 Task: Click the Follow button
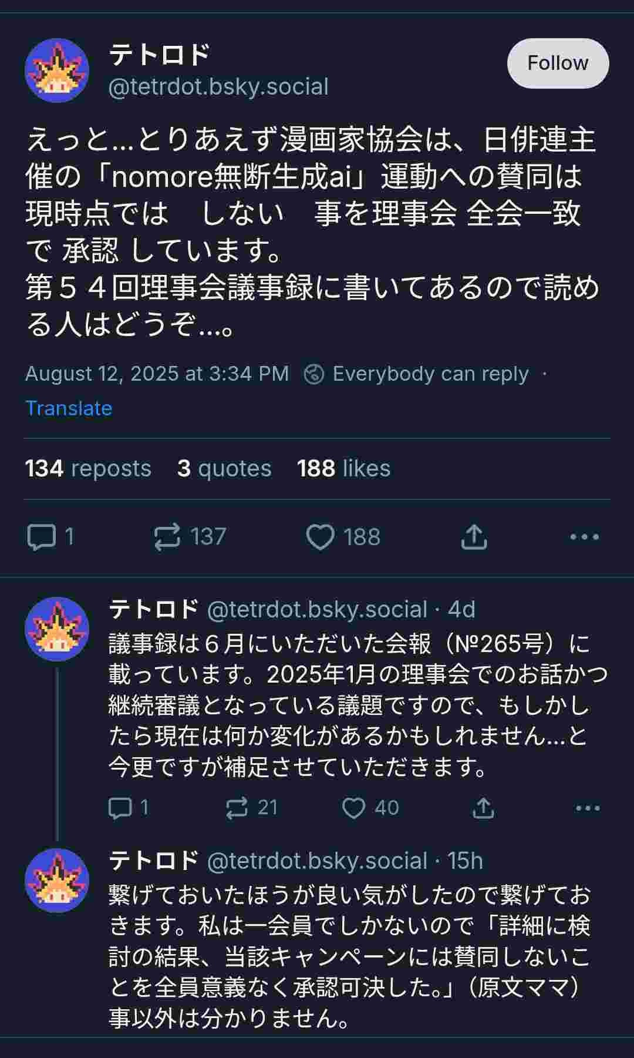click(x=558, y=63)
